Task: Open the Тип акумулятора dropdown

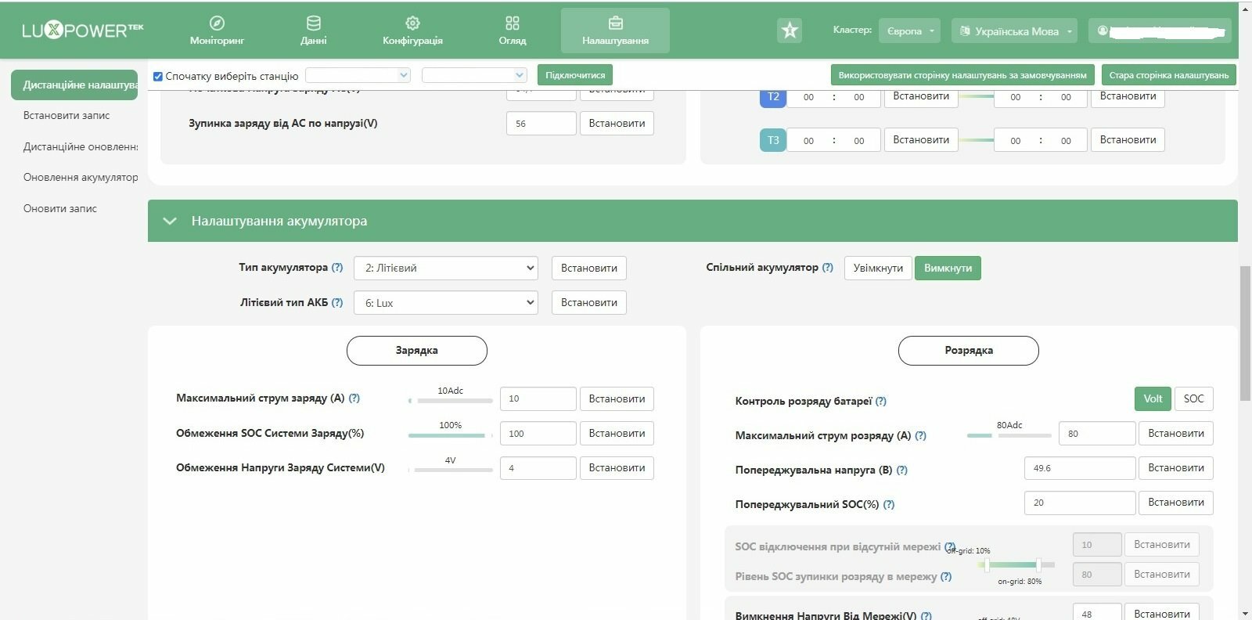Action: (446, 268)
